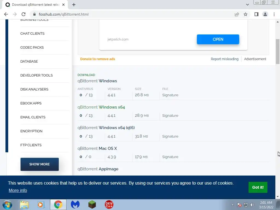Click the Advertisement link
The width and height of the screenshot is (280, 210).
[255, 59]
